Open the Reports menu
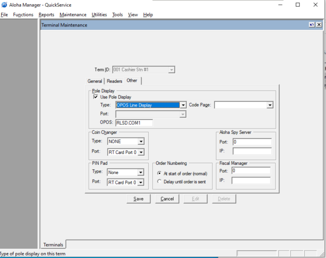326x258 pixels. pyautogui.click(x=46, y=15)
